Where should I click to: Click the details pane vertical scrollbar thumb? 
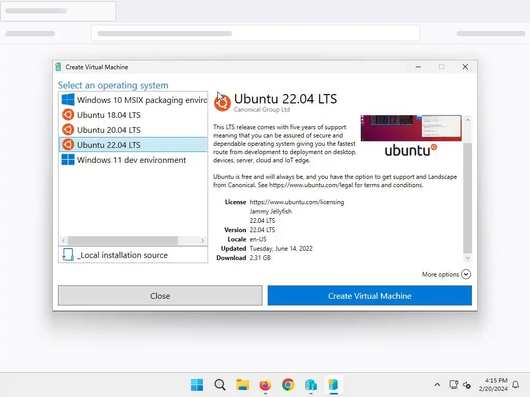click(x=467, y=198)
